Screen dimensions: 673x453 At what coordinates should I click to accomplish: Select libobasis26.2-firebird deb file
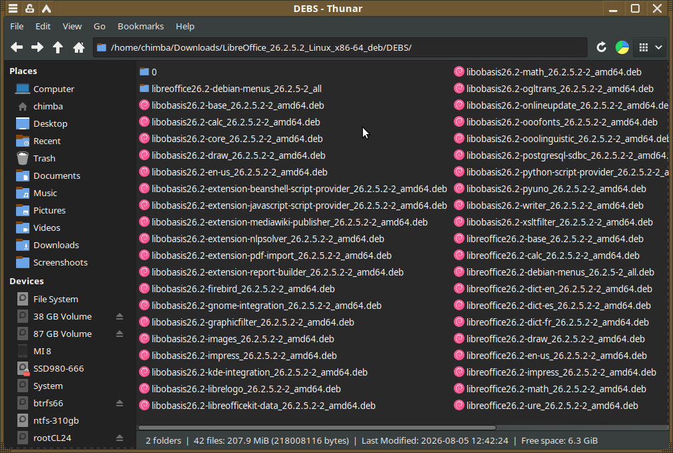click(x=237, y=289)
